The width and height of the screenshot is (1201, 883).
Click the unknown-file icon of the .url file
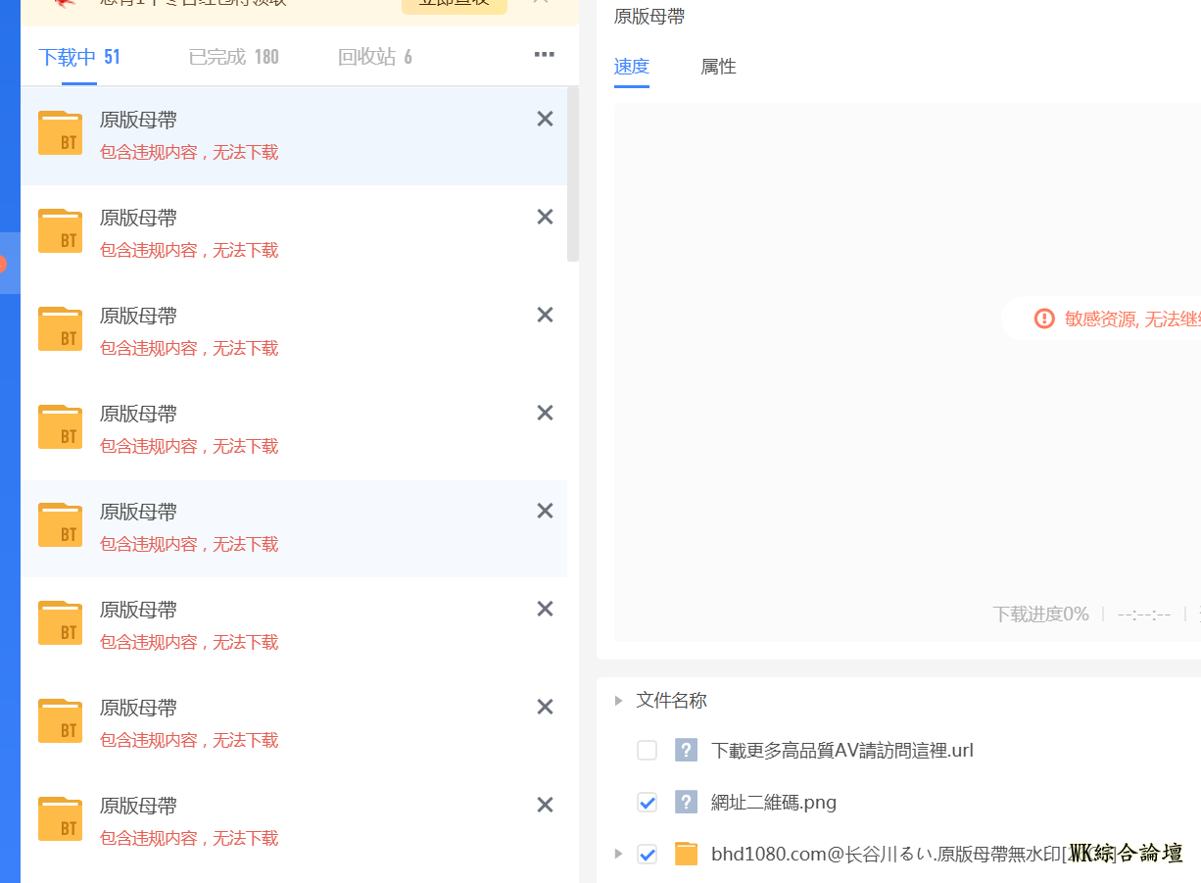[x=686, y=751]
